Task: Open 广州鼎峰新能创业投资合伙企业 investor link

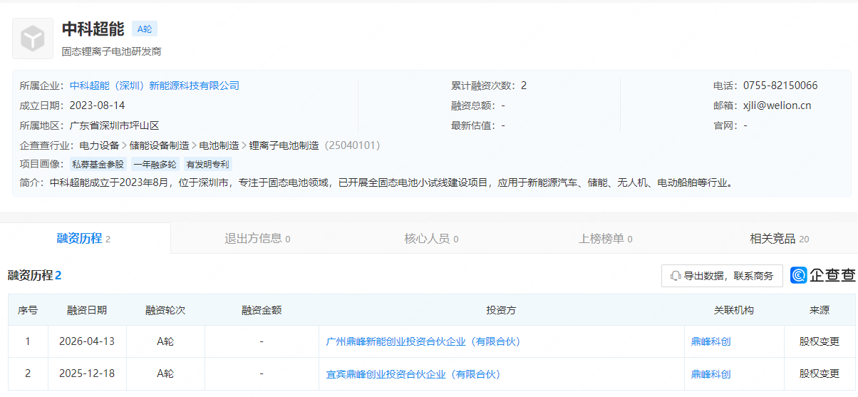Action: (x=423, y=341)
